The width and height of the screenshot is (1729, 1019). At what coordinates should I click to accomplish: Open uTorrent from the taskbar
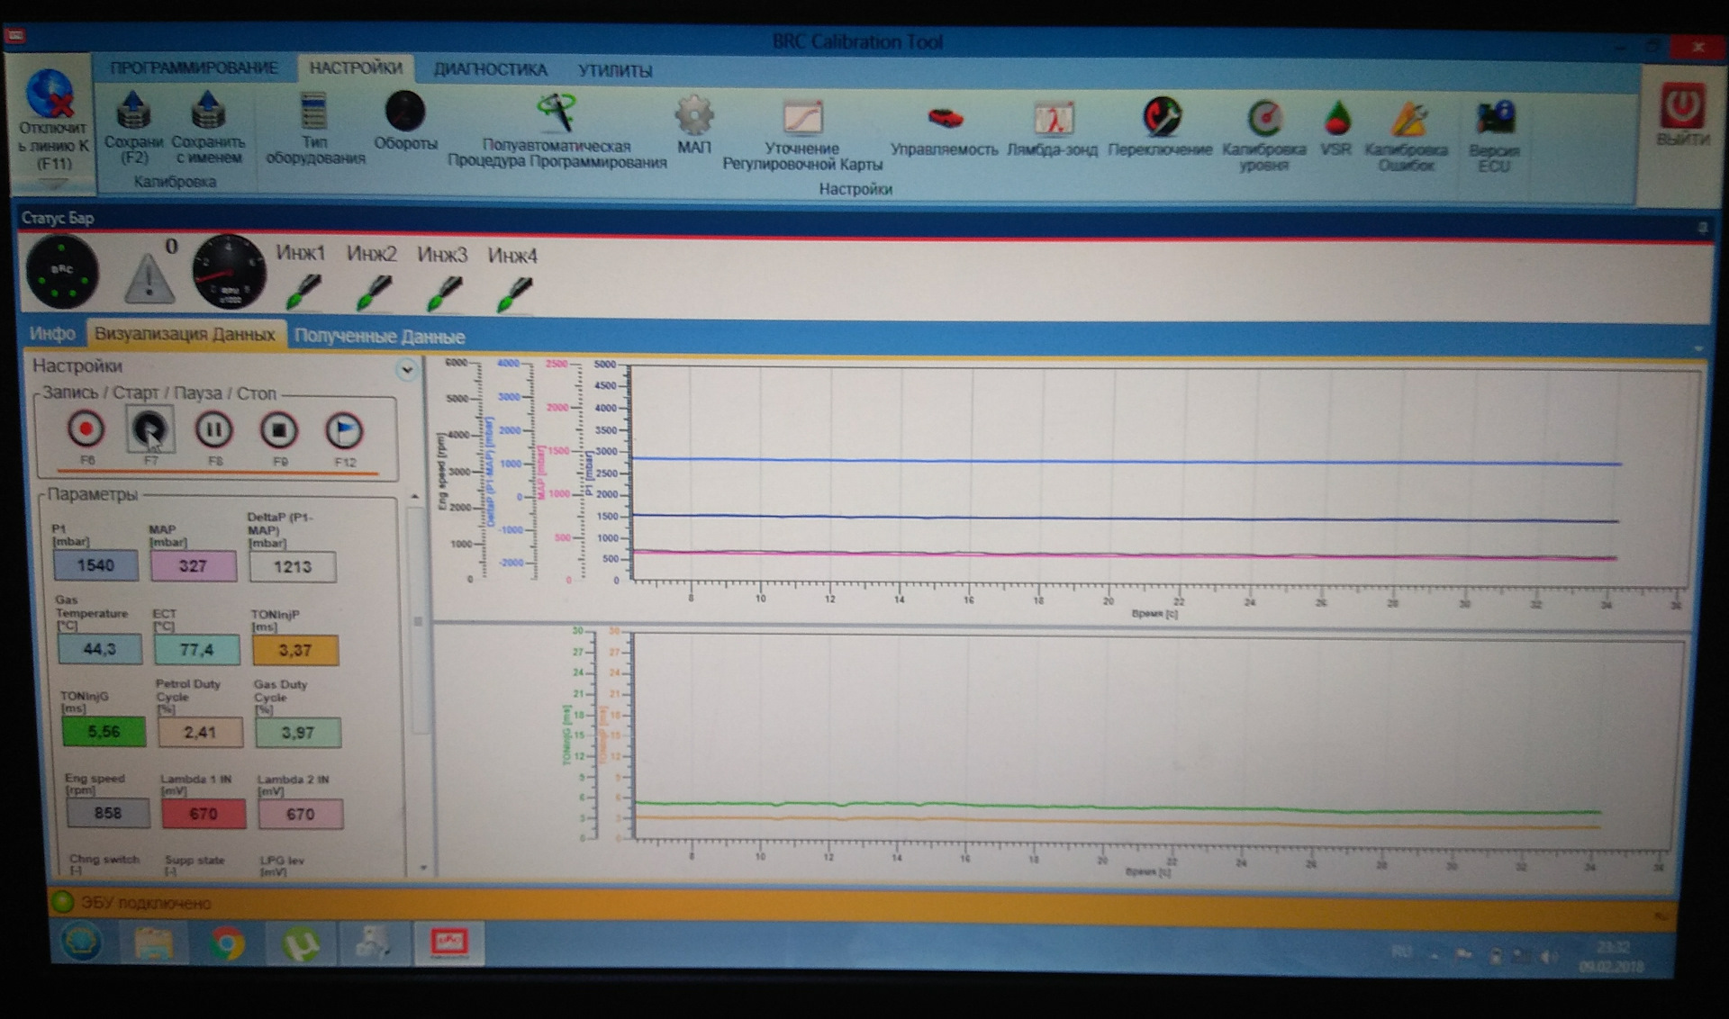(300, 943)
